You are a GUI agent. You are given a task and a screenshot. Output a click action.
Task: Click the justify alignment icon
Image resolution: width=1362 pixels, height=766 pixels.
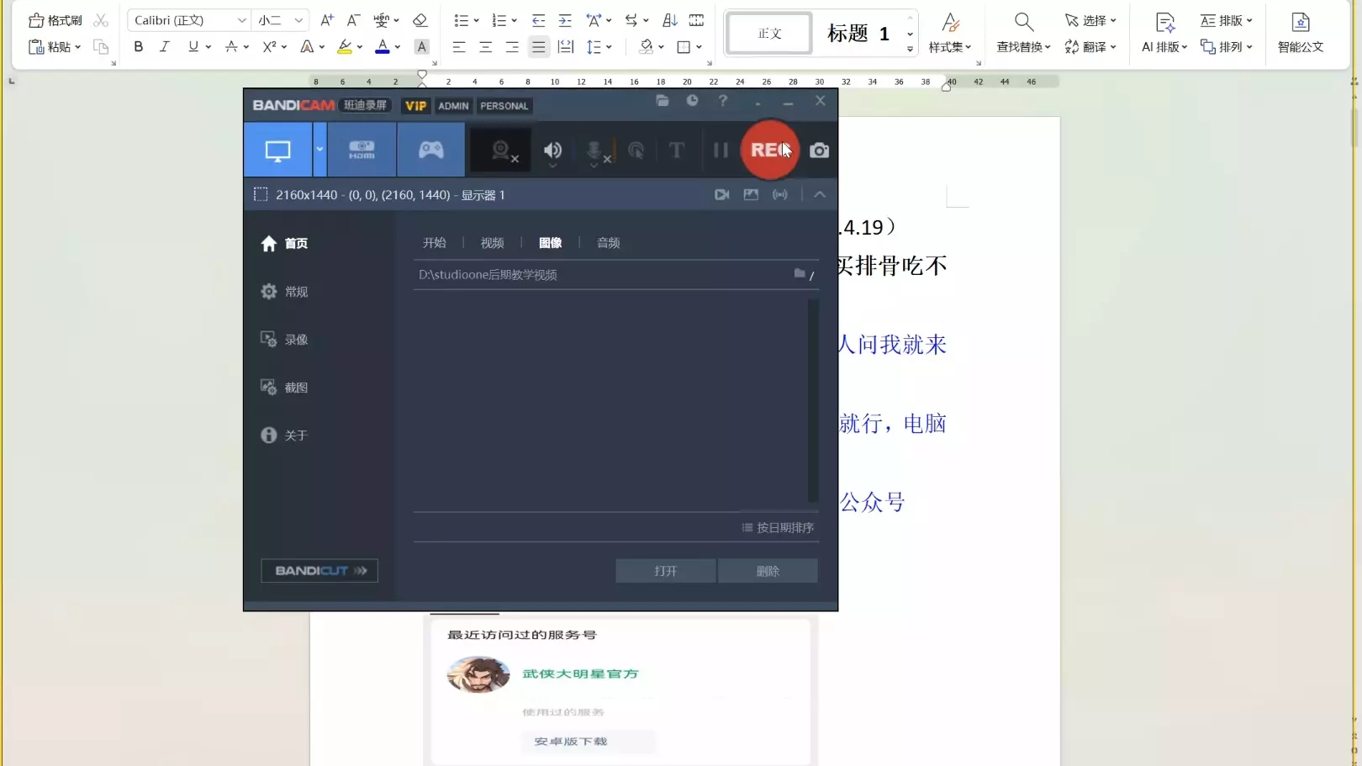(539, 47)
